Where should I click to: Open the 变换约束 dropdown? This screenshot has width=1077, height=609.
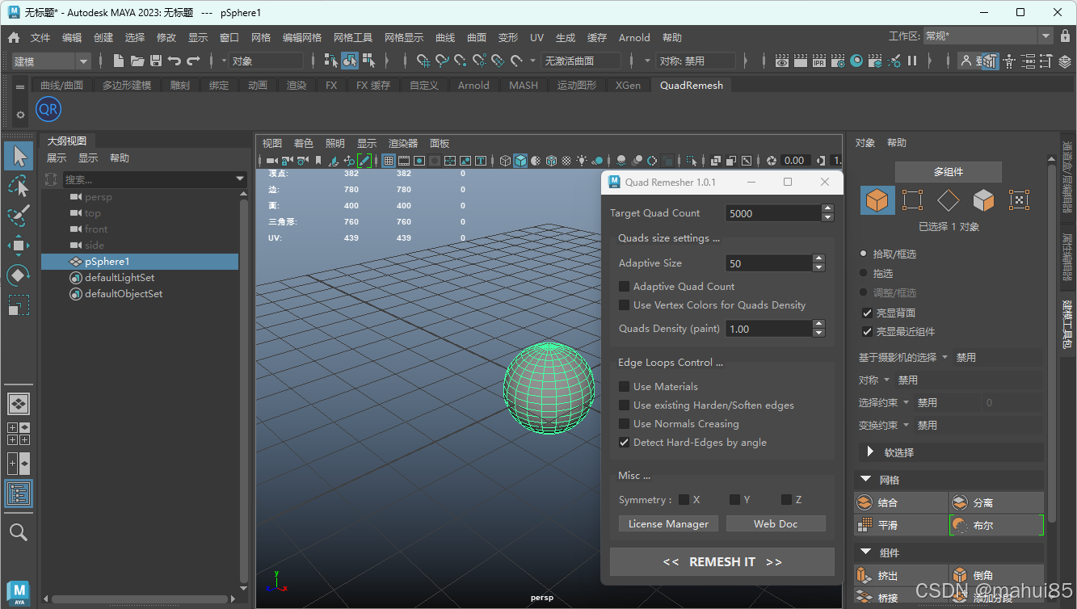(906, 425)
